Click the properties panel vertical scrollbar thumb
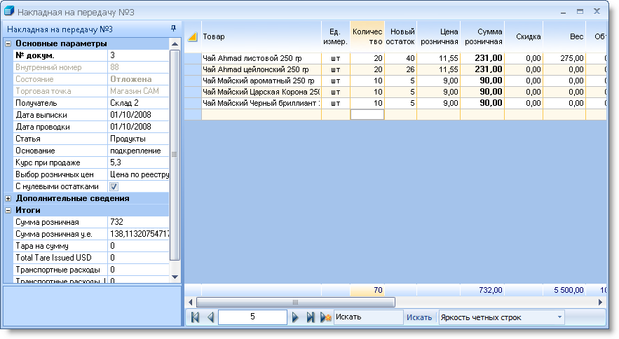 [175, 155]
